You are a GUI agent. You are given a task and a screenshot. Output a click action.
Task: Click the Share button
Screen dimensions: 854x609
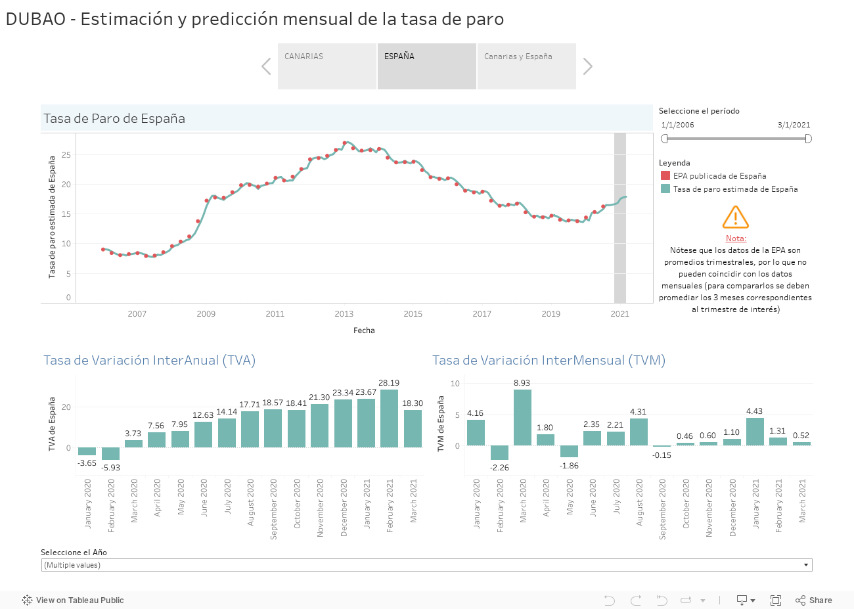(x=814, y=600)
